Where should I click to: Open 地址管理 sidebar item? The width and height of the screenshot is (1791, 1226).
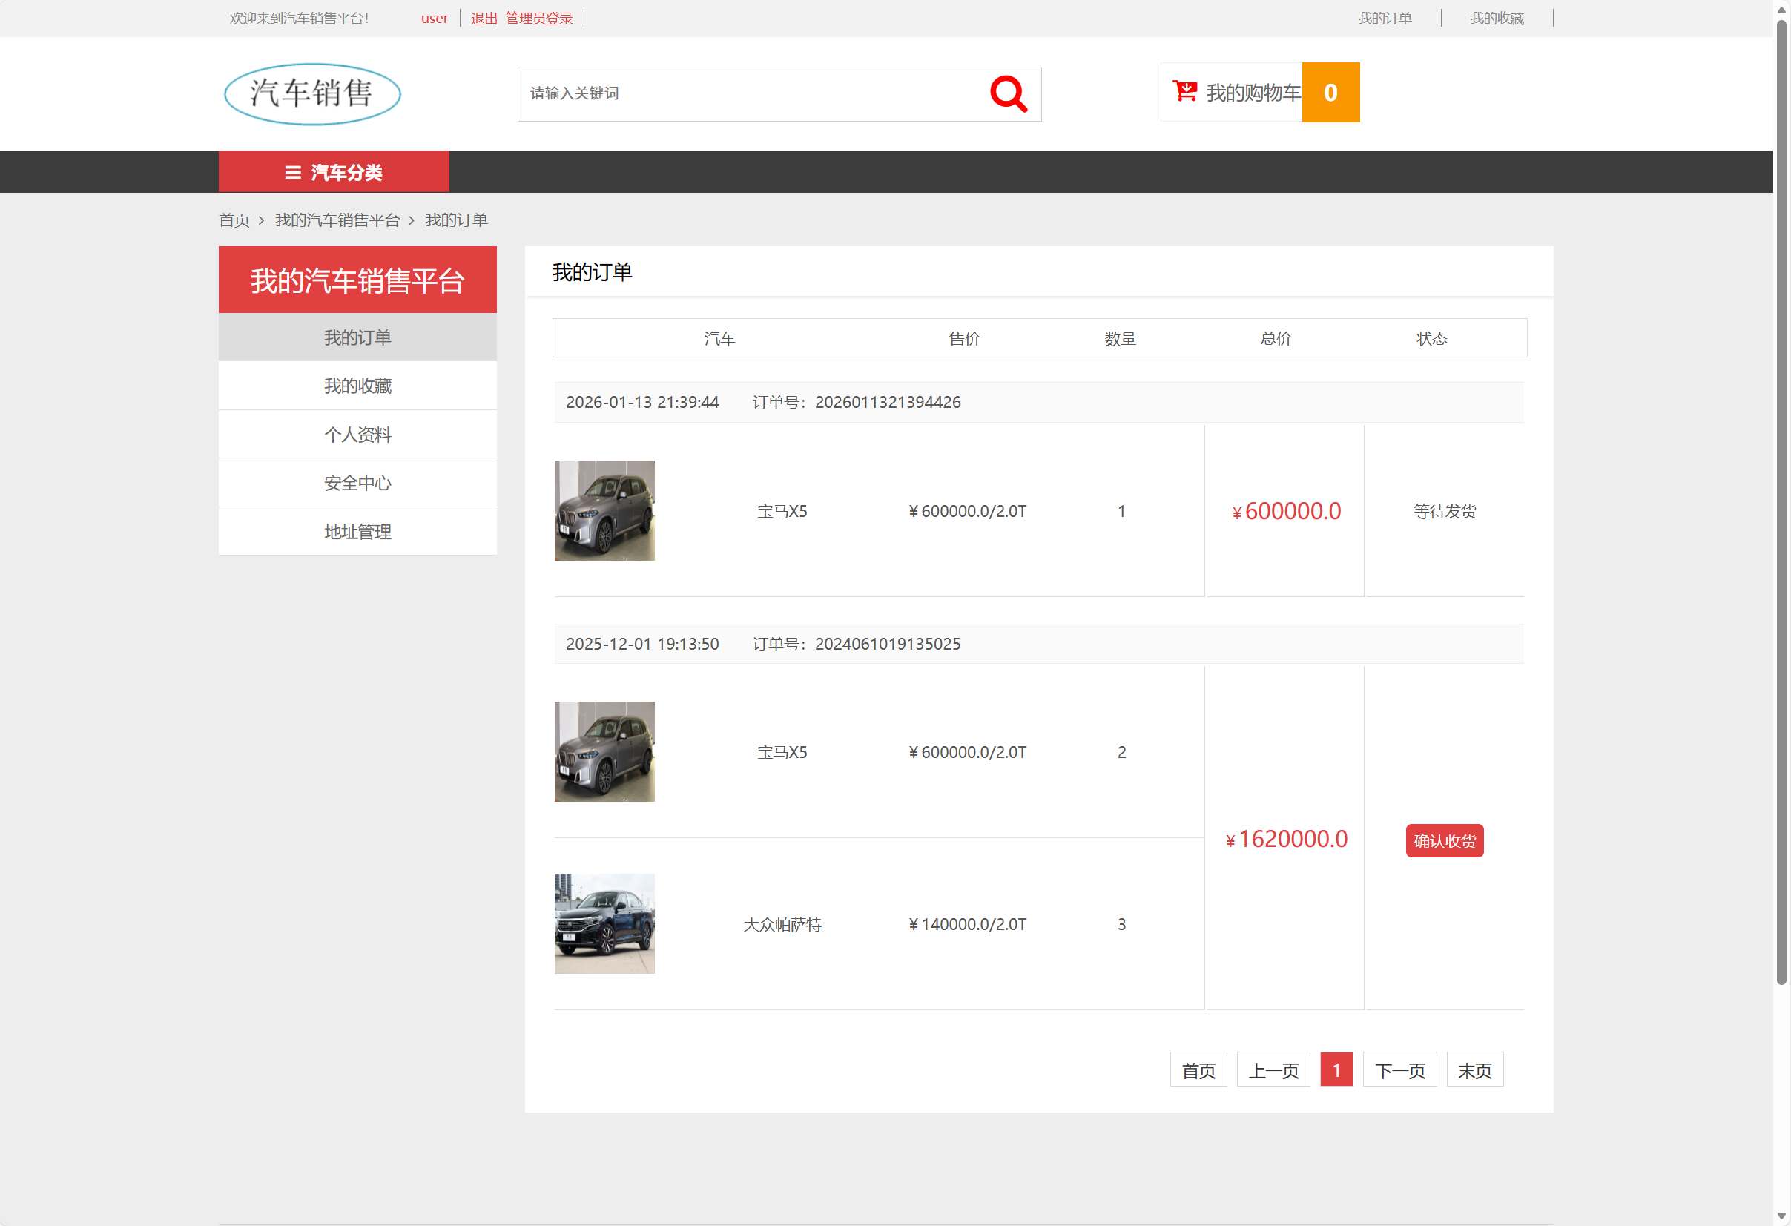tap(357, 531)
